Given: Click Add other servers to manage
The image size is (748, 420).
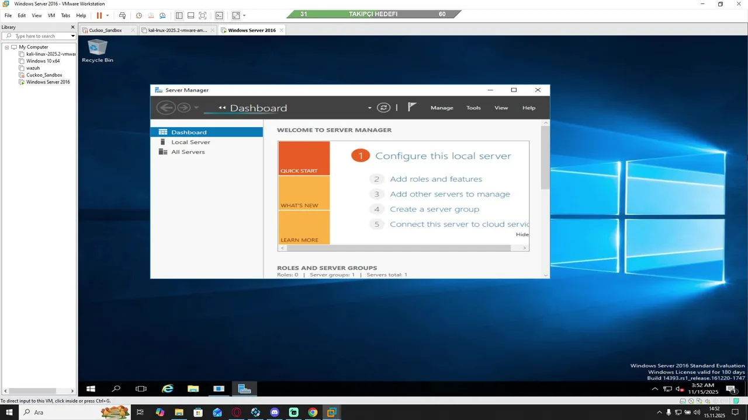Looking at the screenshot, I should pos(450,194).
